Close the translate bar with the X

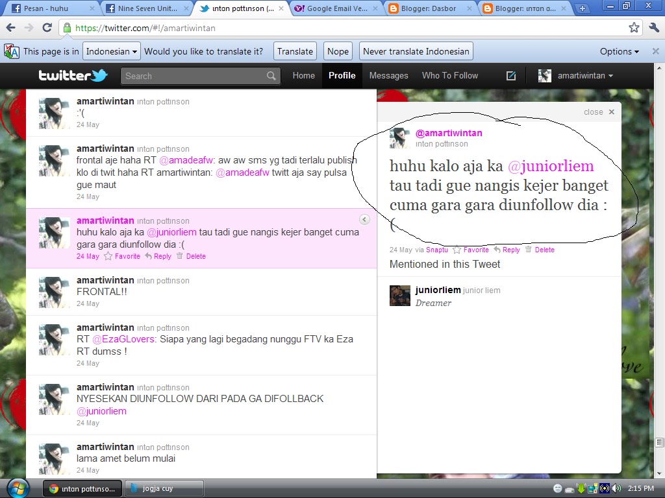655,51
